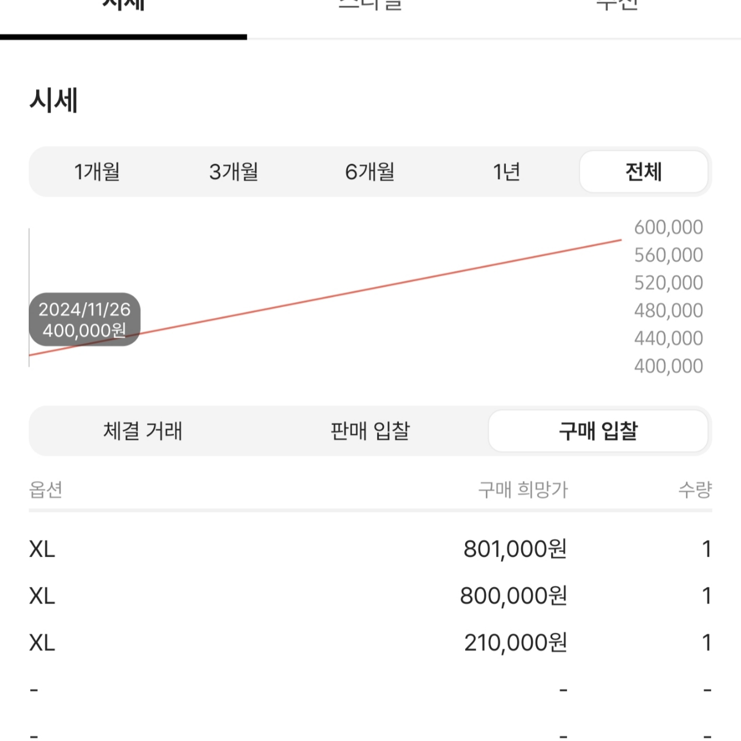Keep 전체 period view selected
This screenshot has height=741, width=741.
click(x=643, y=171)
